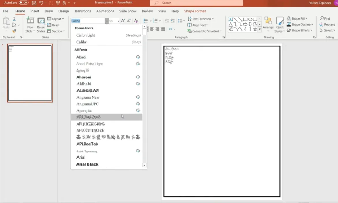Choose Arial Black from the font list

pyautogui.click(x=87, y=164)
